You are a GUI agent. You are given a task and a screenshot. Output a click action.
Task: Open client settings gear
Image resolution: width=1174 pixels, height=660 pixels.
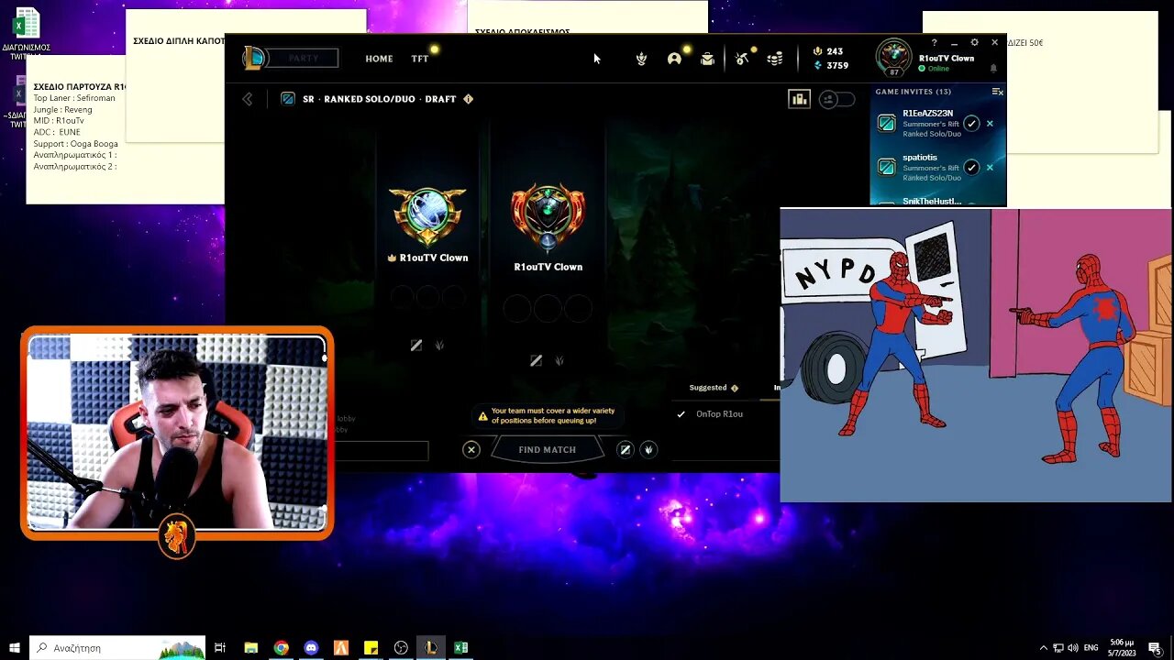tap(974, 42)
